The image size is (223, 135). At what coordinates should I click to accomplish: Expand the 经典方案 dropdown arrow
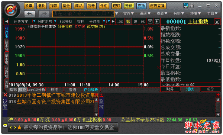tap(34, 21)
